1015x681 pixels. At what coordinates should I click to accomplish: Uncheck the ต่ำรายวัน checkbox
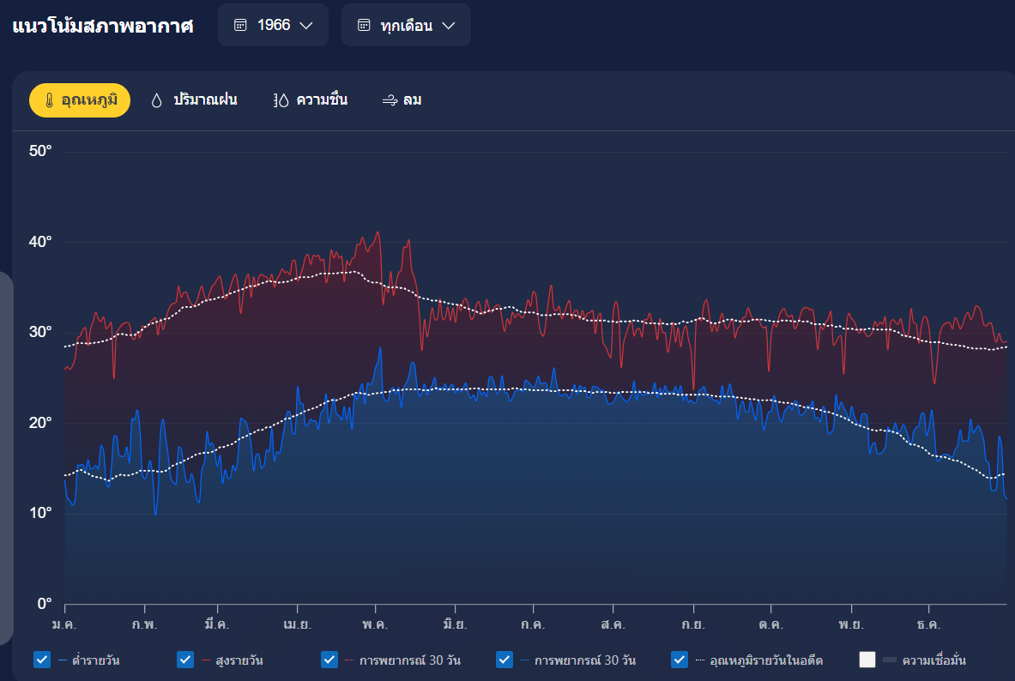pyautogui.click(x=41, y=660)
